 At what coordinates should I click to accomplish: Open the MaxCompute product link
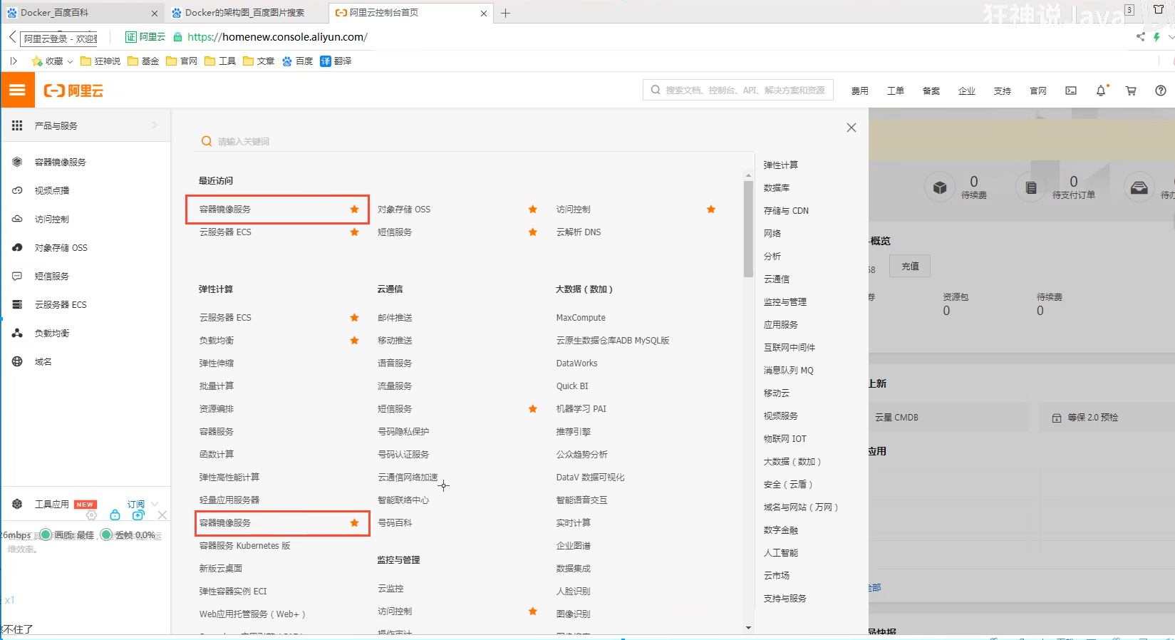tap(581, 317)
